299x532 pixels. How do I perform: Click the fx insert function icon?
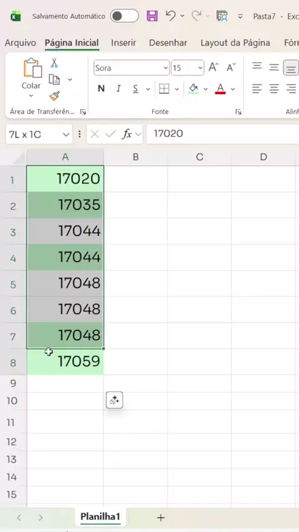[127, 135]
